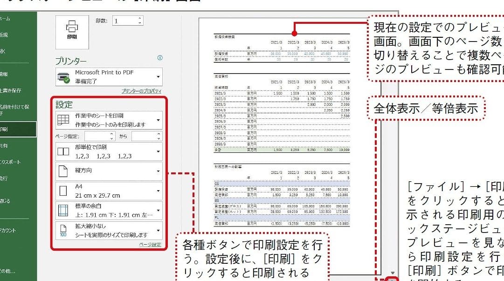Click the printer info icon
The height and width of the screenshot is (281, 504).
(160, 58)
